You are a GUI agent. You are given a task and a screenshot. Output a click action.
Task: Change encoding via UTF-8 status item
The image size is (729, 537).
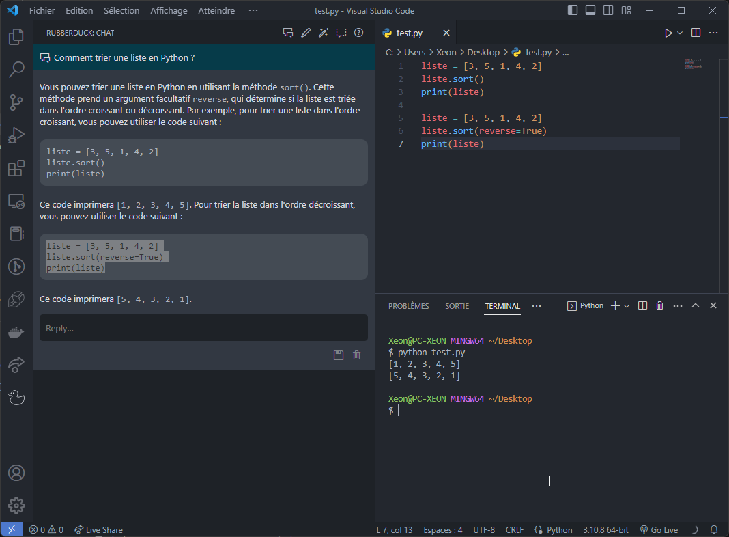coord(484,529)
